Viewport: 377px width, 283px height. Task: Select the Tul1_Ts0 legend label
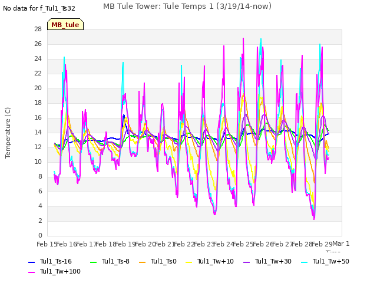tap(164, 261)
